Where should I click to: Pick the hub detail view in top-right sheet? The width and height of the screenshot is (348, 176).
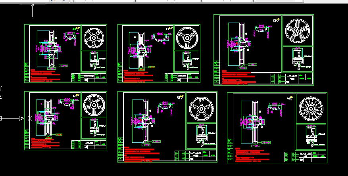[302, 59]
